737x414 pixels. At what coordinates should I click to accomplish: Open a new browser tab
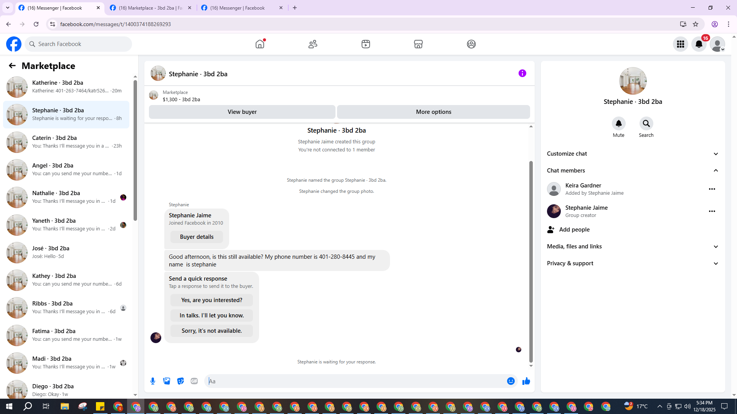click(x=295, y=8)
